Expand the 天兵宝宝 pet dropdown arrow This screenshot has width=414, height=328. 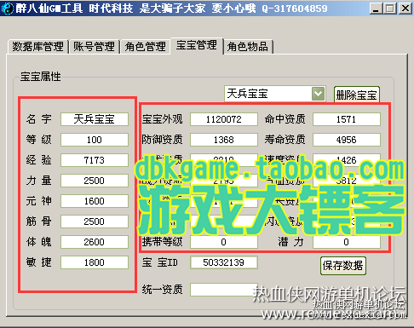click(x=318, y=94)
